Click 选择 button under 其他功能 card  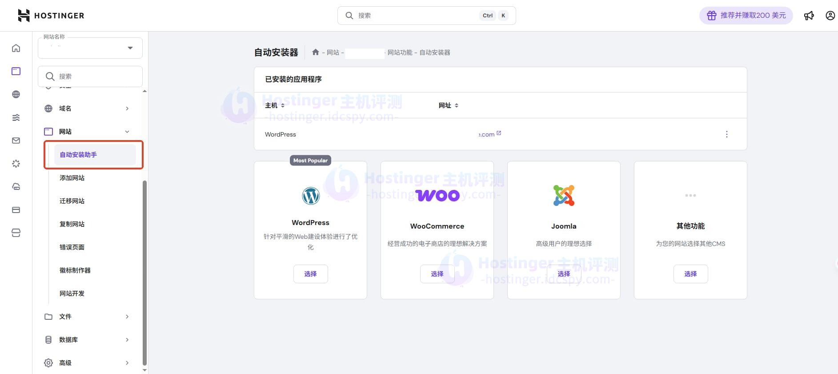point(690,274)
